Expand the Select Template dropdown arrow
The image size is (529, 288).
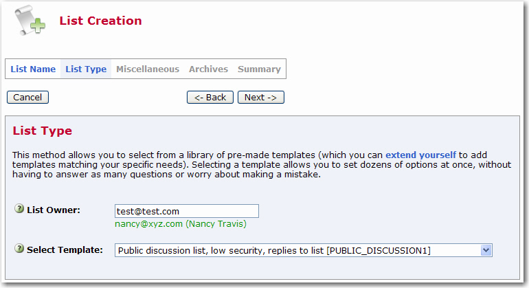(x=486, y=250)
